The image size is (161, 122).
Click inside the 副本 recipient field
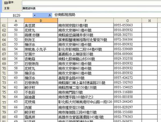pos(92,3)
